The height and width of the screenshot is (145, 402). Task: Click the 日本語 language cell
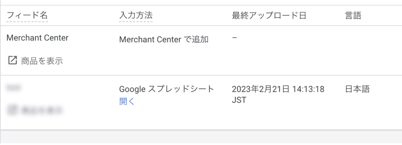click(357, 89)
